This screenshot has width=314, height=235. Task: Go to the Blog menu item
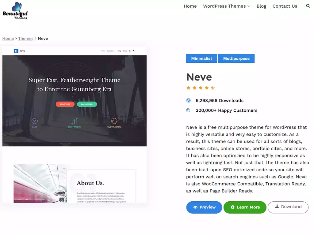(x=261, y=6)
